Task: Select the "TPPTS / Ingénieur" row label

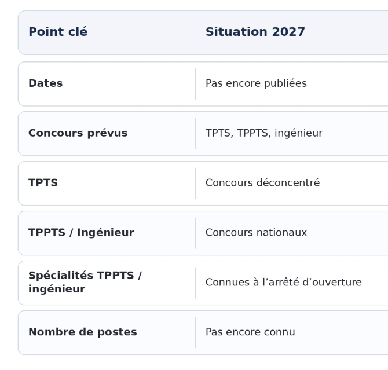Action: coord(81,233)
